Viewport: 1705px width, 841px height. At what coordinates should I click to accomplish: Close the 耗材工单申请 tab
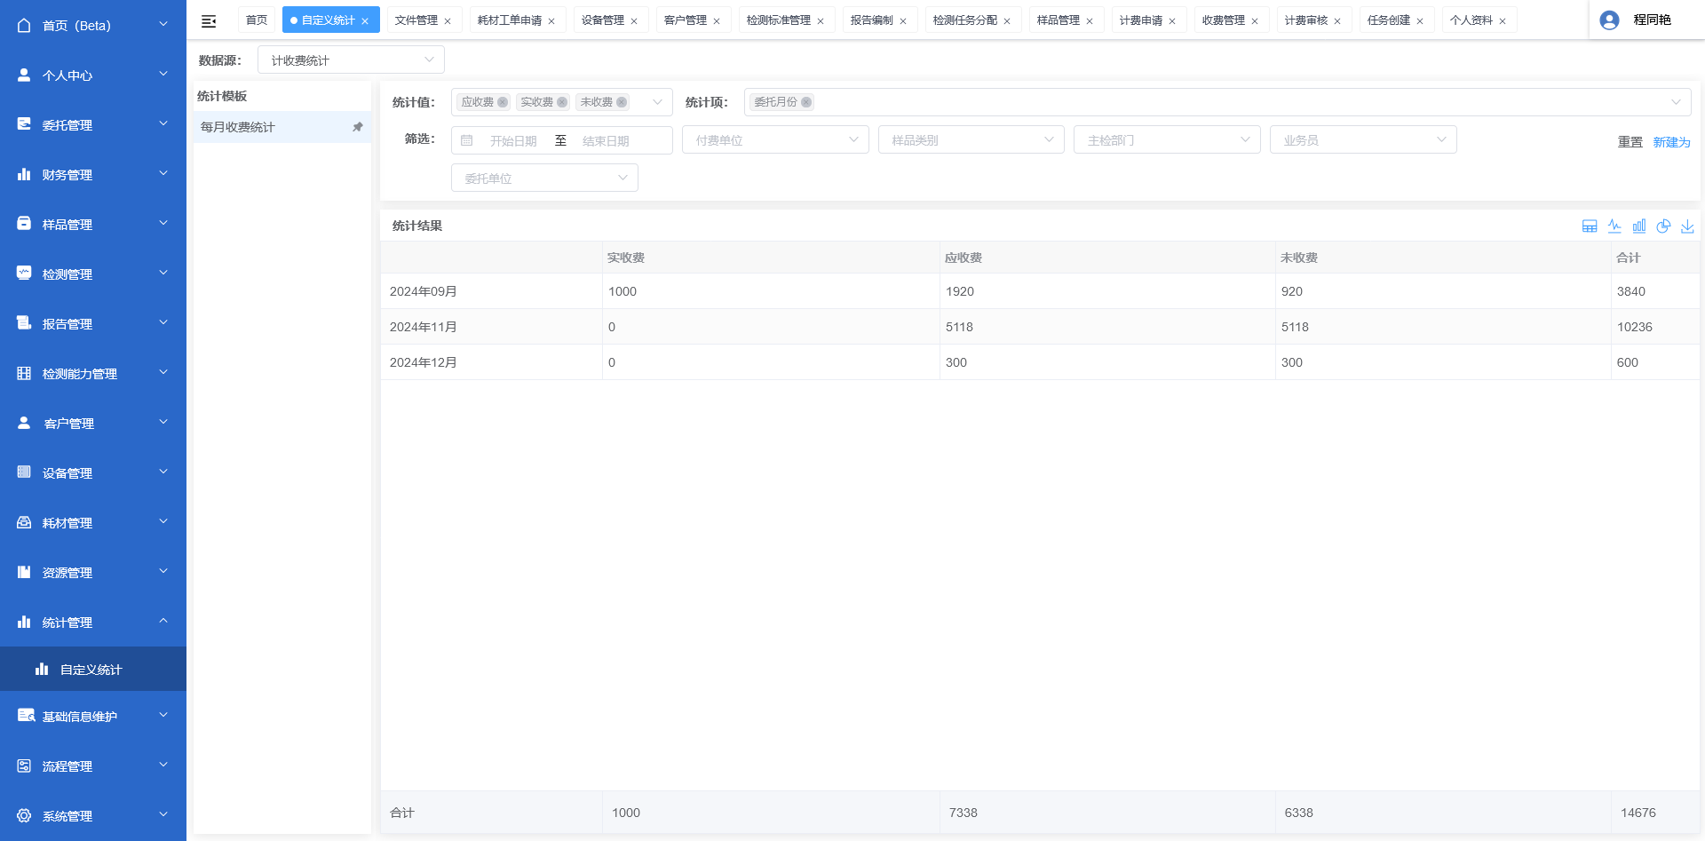click(551, 20)
